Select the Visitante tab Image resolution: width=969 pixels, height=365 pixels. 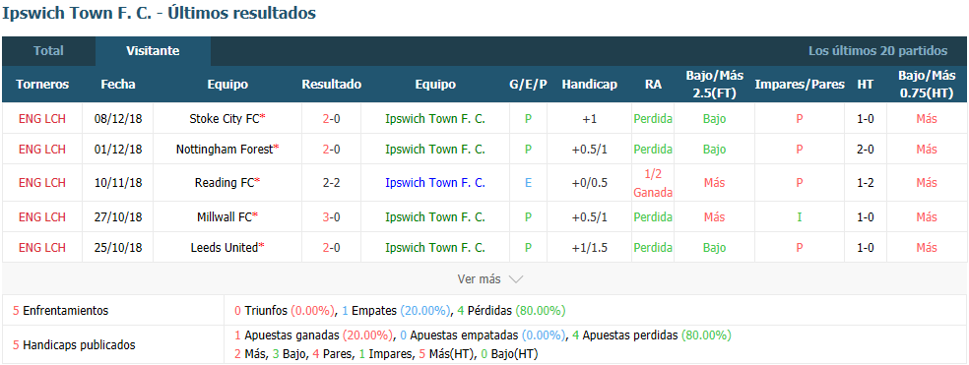[154, 51]
